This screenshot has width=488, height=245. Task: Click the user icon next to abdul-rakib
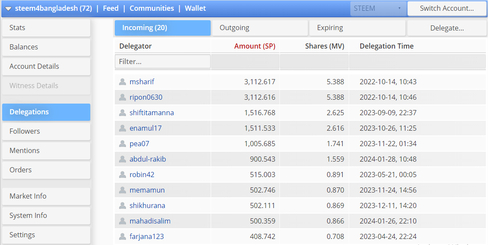coord(123,159)
